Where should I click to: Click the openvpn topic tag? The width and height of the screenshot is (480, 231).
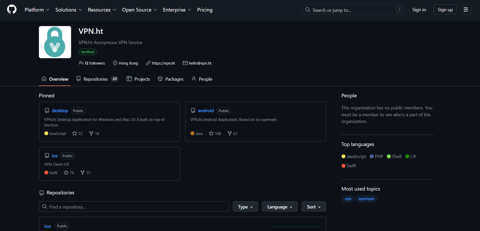point(366,199)
